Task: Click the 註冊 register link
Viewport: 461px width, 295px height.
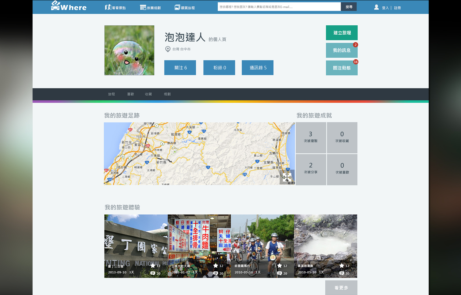Action: (397, 8)
